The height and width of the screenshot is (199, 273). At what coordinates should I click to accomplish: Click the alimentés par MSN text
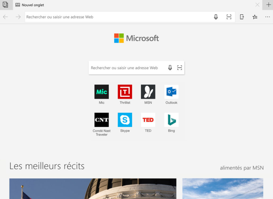pyautogui.click(x=242, y=168)
